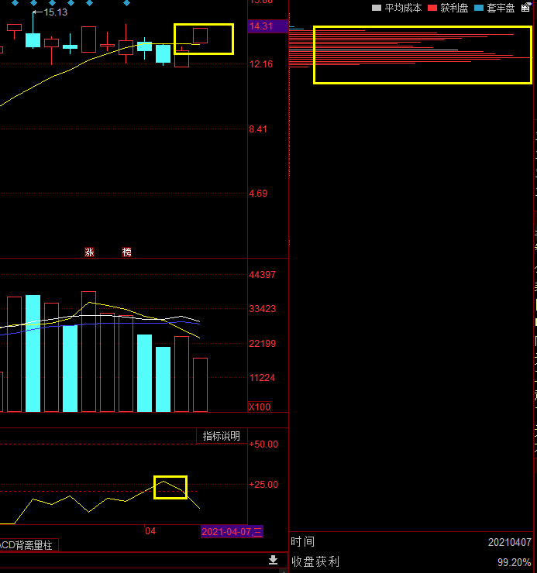Screen dimensions: 537x573
Task: Click the 榜 badge marker
Action: (126, 252)
